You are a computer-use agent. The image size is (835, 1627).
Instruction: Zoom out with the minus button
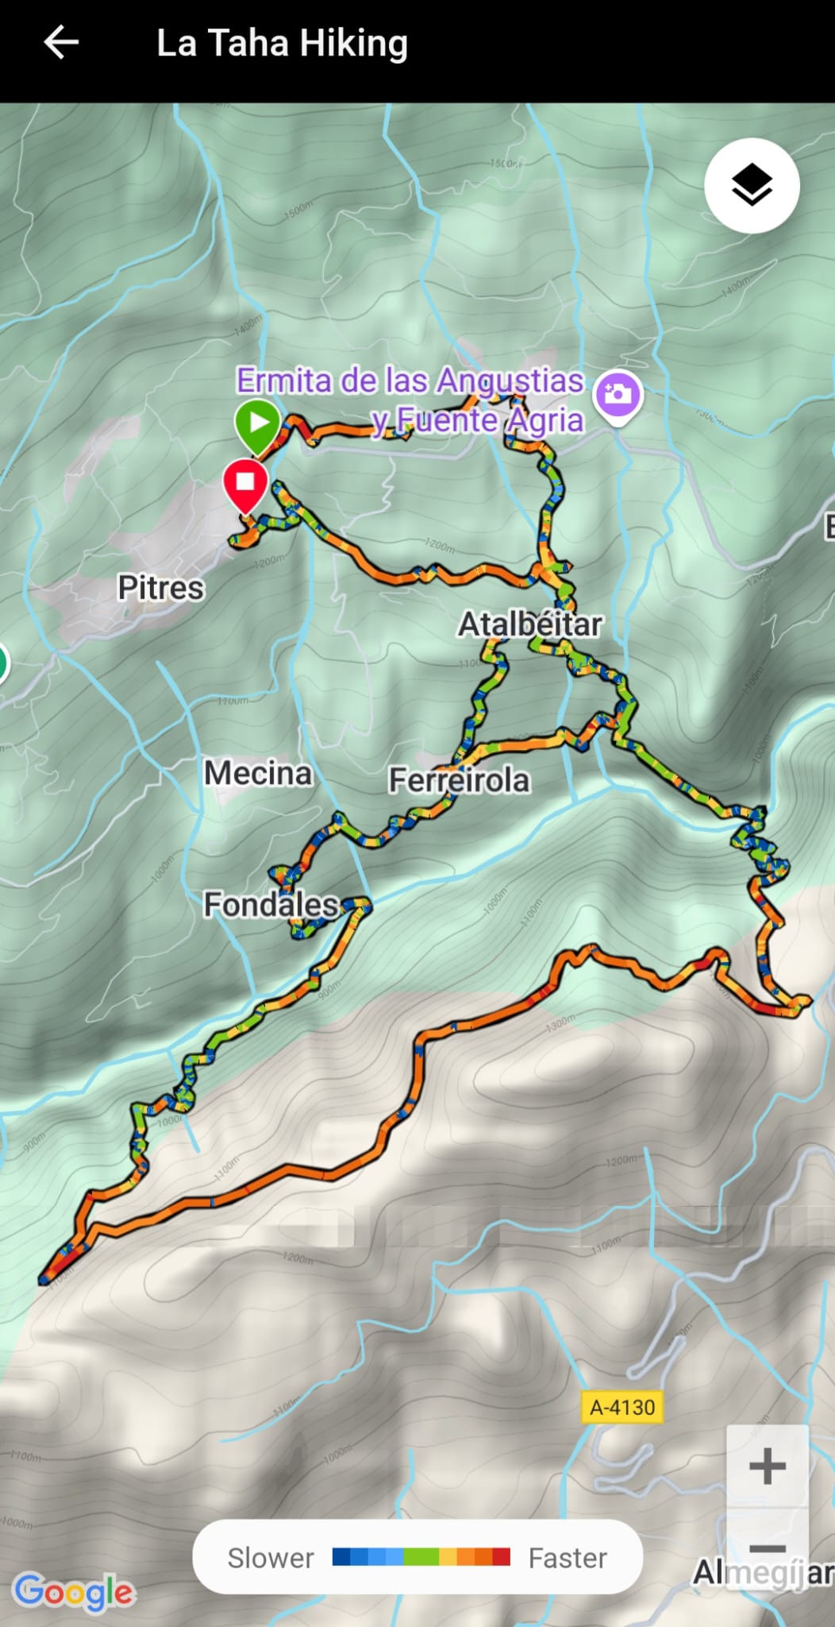[x=767, y=1547]
